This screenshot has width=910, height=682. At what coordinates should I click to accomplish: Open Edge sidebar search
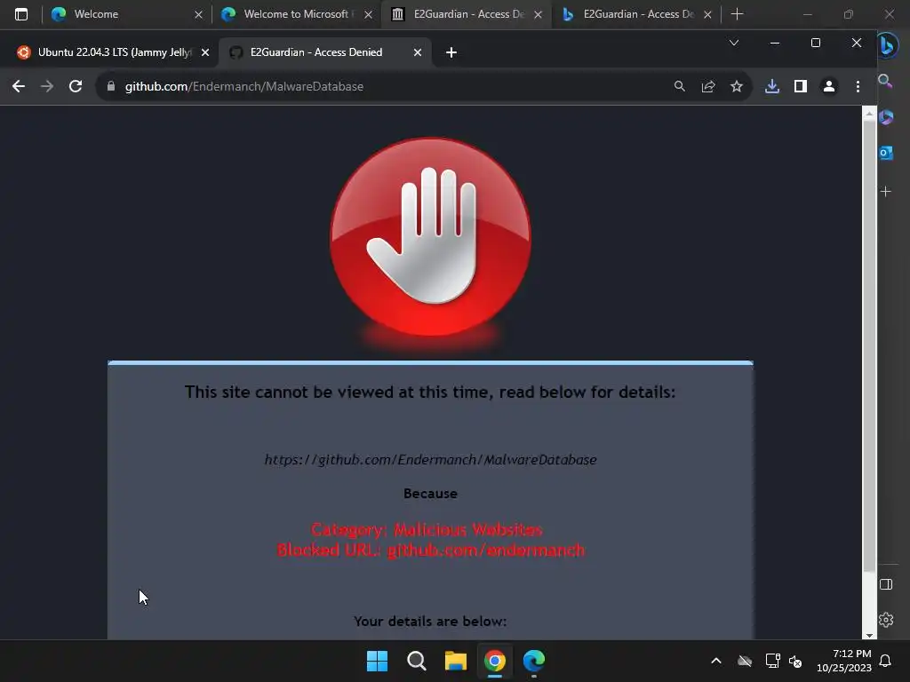886,81
